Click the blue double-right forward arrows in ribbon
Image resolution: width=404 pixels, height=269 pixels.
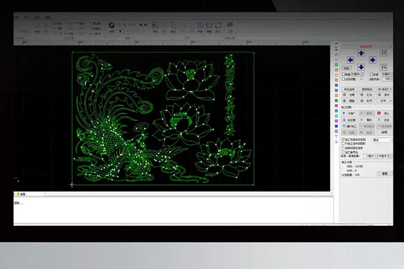pyautogui.click(x=145, y=25)
